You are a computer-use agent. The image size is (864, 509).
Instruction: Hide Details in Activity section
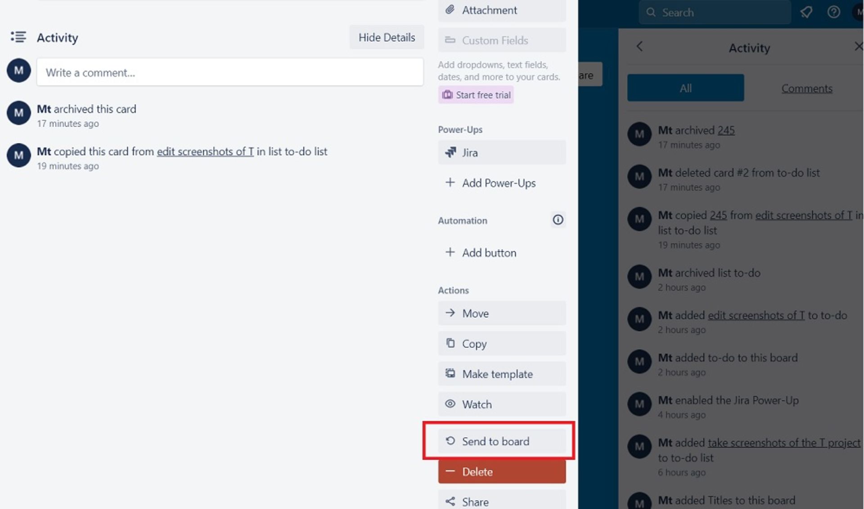click(387, 37)
